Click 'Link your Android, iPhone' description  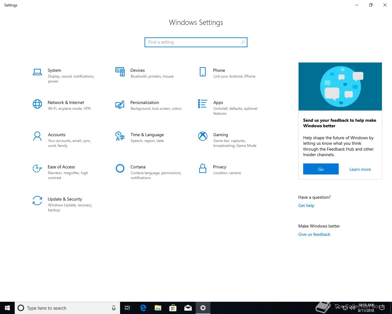pos(234,76)
